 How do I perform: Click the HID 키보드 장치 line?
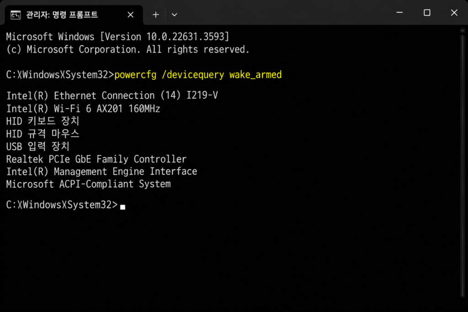[x=43, y=121]
